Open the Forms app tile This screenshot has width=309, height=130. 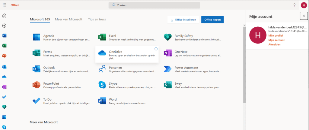pos(61,53)
